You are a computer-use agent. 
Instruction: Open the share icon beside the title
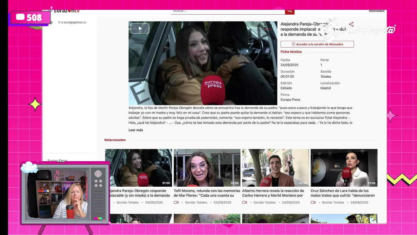tap(351, 24)
